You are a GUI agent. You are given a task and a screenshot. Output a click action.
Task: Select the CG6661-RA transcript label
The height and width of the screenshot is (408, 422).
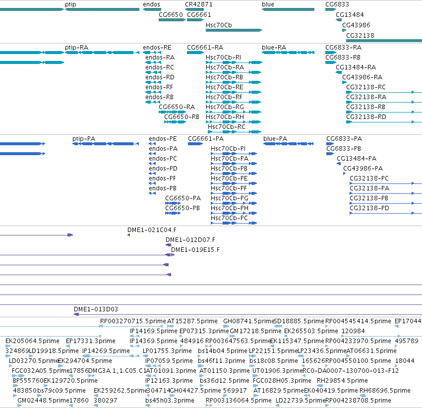pos(205,48)
